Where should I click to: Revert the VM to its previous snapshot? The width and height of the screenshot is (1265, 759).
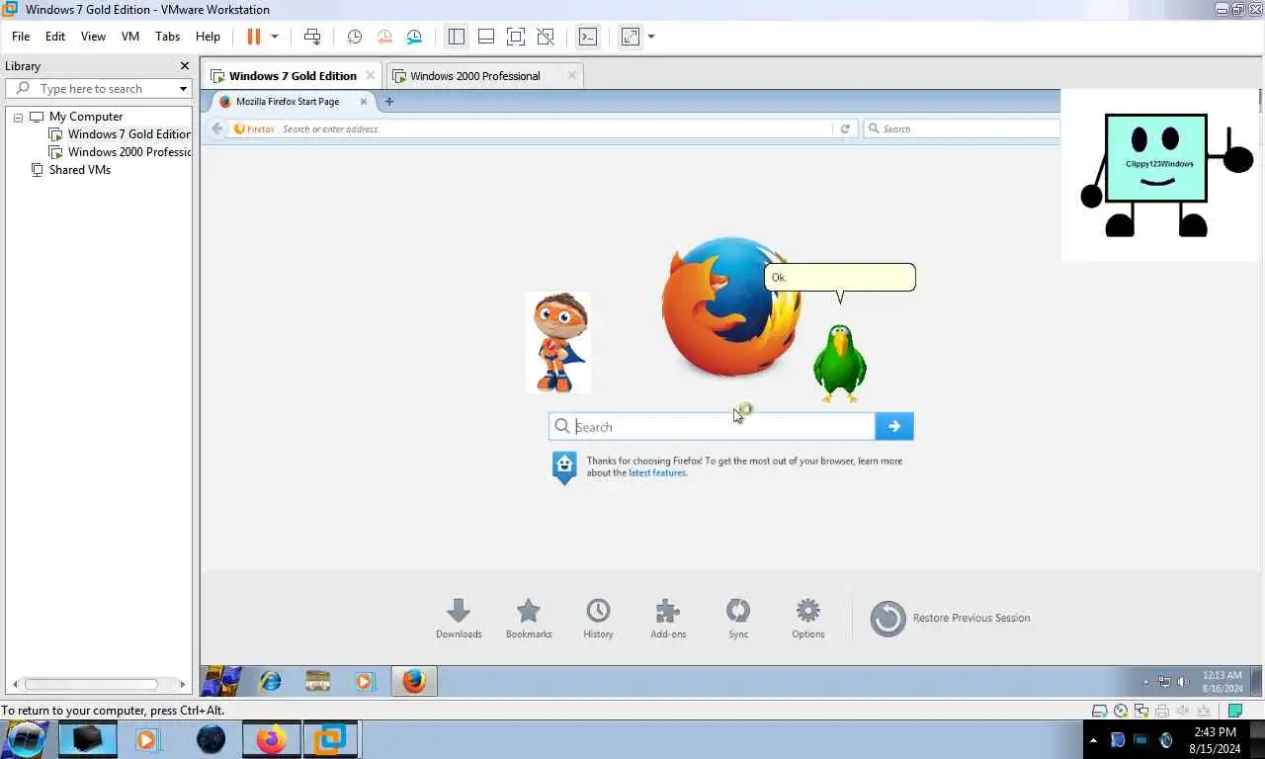[x=384, y=37]
